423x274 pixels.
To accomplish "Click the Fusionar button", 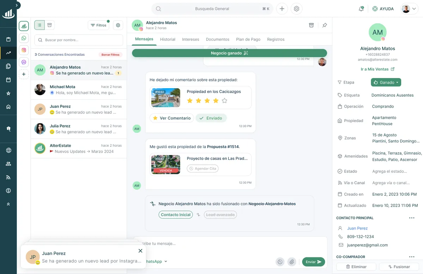I will [399, 267].
